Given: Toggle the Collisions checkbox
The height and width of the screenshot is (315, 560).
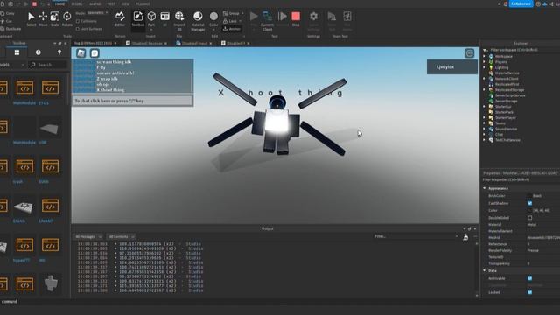Looking at the screenshot, I should coord(78,21).
